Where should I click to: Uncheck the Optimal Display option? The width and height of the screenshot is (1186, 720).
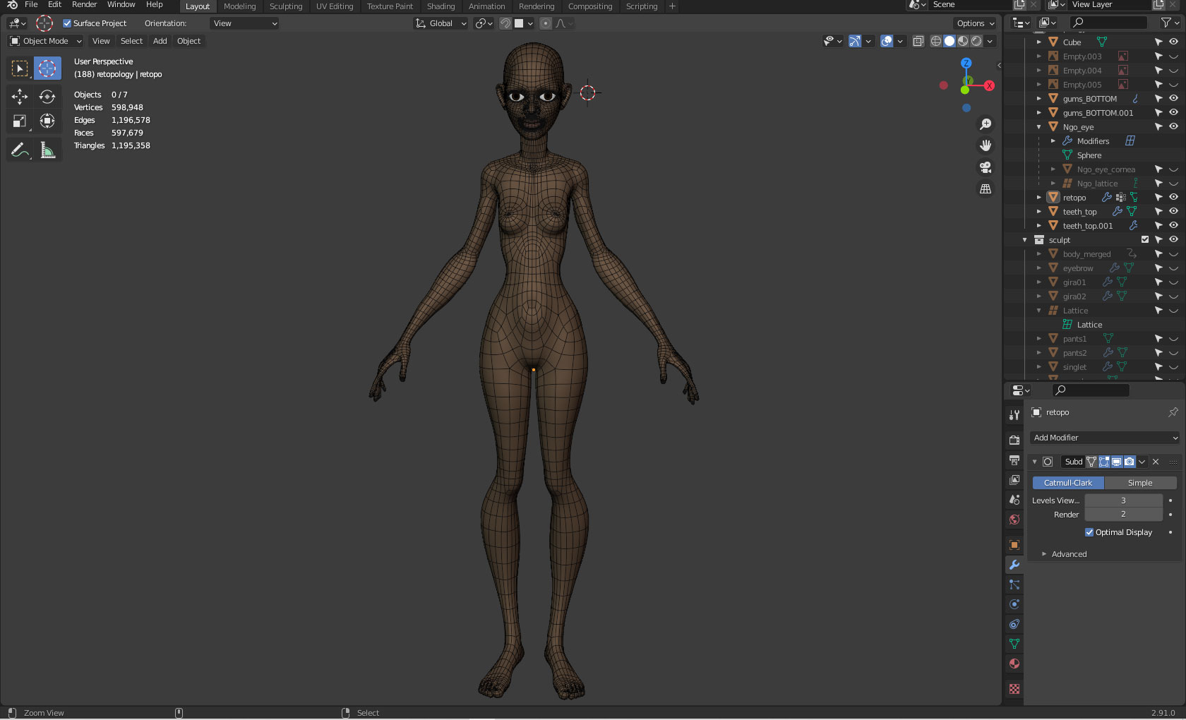coord(1089,532)
